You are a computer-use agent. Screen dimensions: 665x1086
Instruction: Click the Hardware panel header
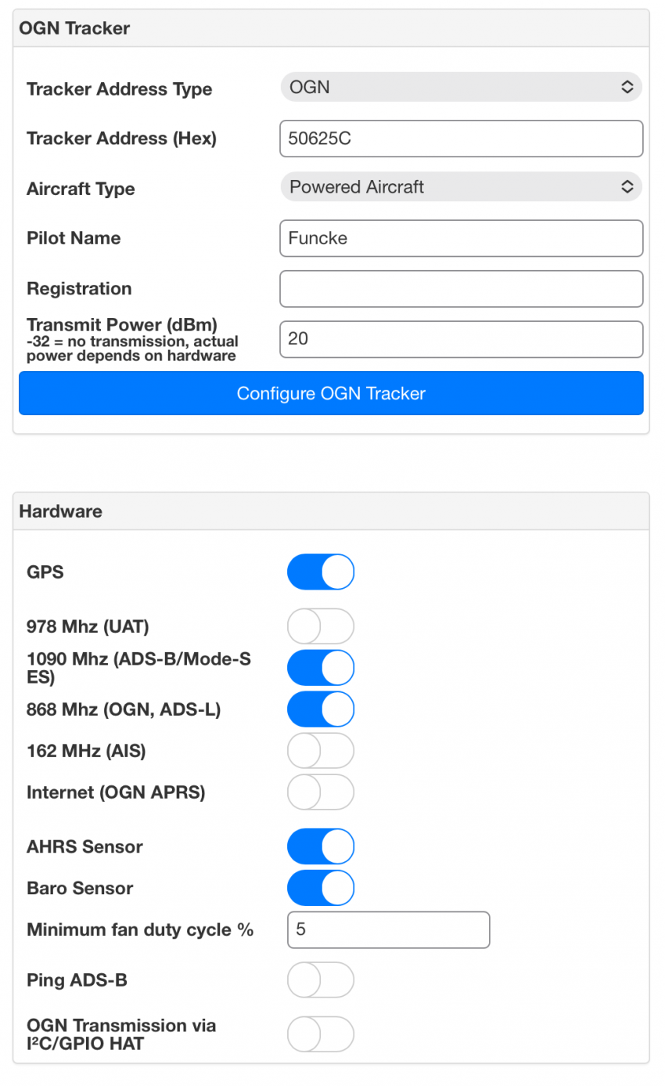(x=331, y=511)
